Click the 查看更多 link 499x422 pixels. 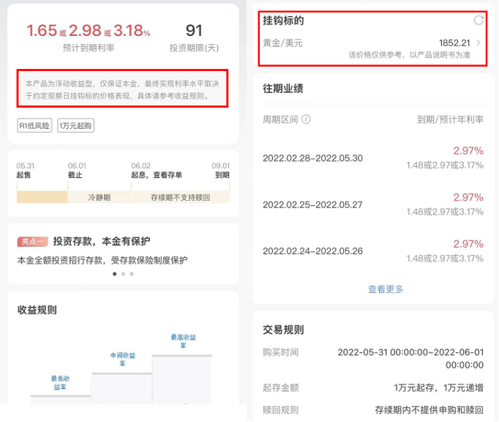click(x=385, y=289)
